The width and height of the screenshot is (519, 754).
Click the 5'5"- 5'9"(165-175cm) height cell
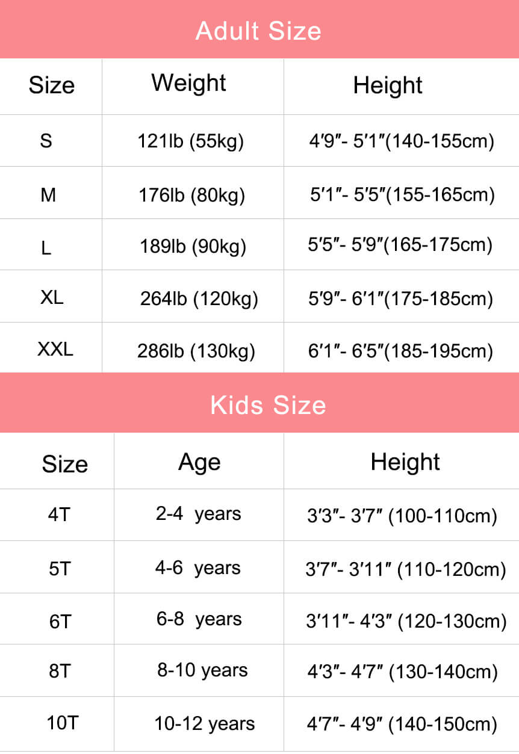(400, 246)
